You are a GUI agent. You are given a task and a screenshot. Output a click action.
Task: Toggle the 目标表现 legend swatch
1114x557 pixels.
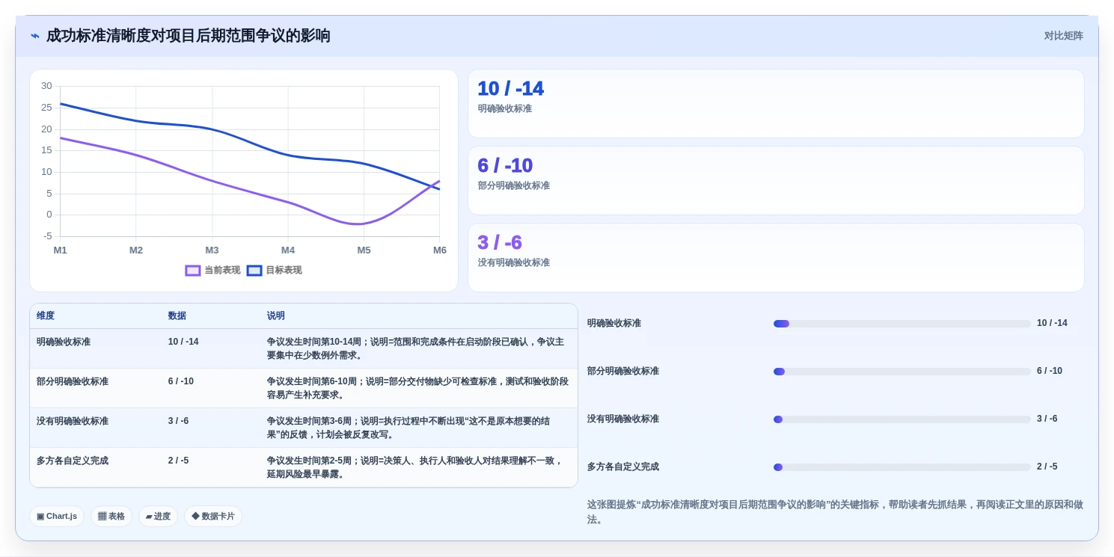coord(254,271)
